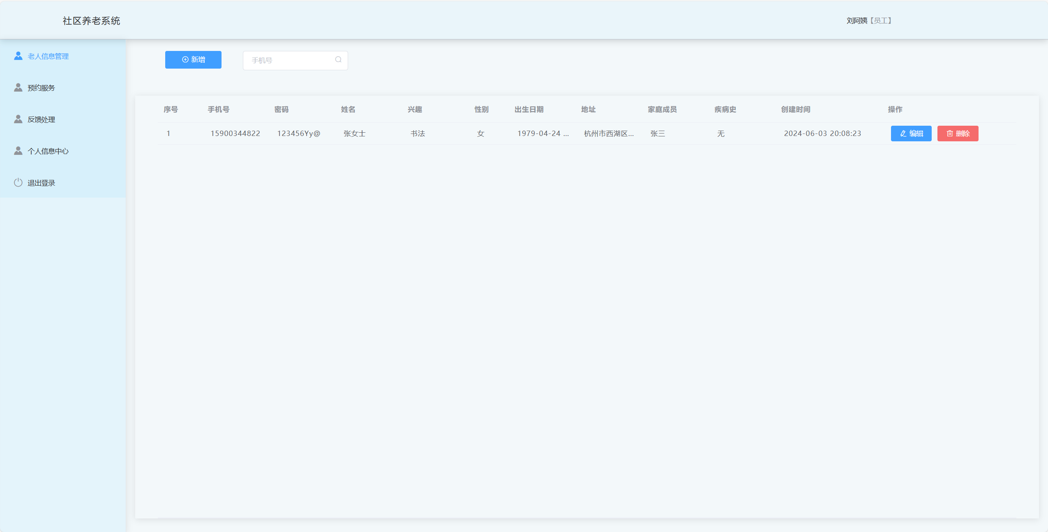
Task: Click the trash icon on the 删除 button
Action: pyautogui.click(x=949, y=133)
